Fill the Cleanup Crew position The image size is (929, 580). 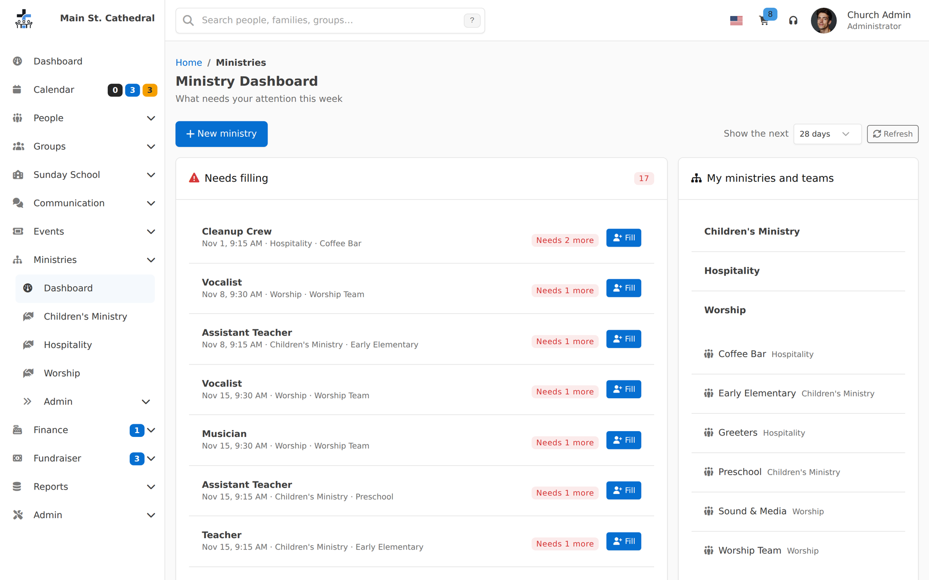pyautogui.click(x=624, y=238)
